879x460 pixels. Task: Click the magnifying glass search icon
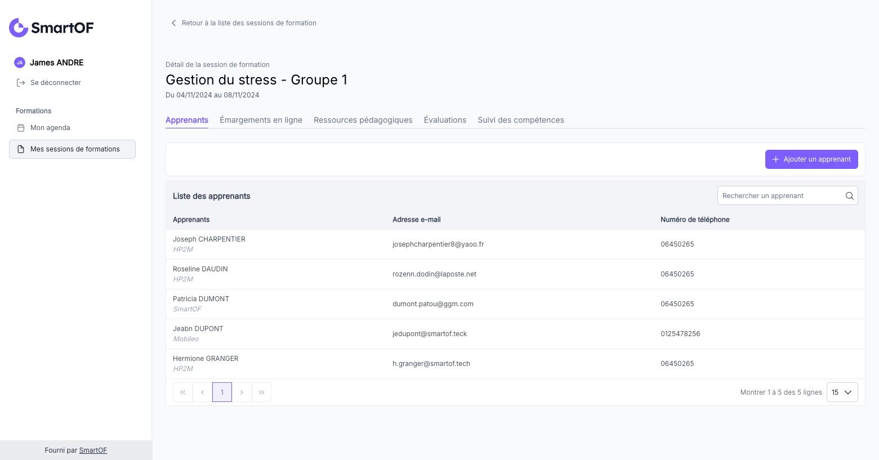[849, 196]
